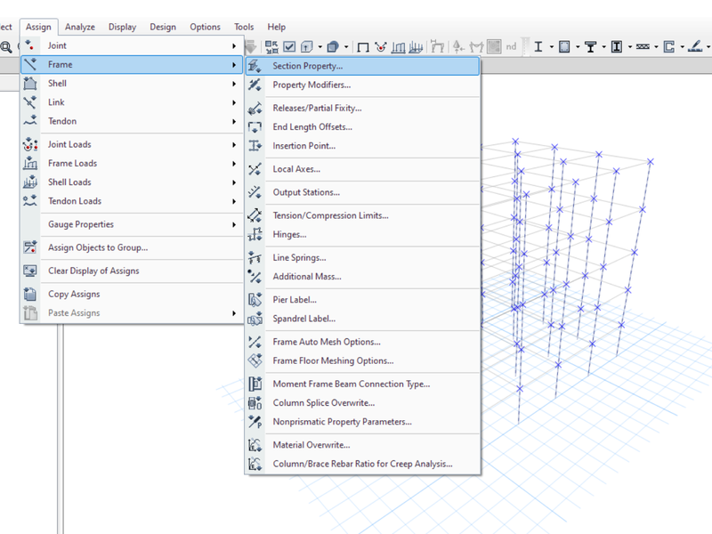
Task: Select Tension/Compression Limits
Action: 362,215
